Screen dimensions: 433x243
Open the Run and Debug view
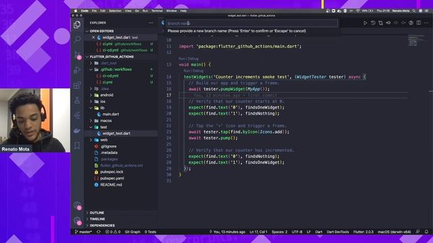[x=77, y=70]
